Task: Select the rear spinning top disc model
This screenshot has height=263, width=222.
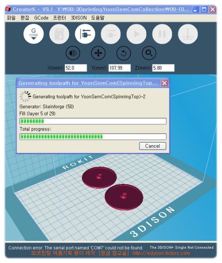Action: click(x=99, y=177)
